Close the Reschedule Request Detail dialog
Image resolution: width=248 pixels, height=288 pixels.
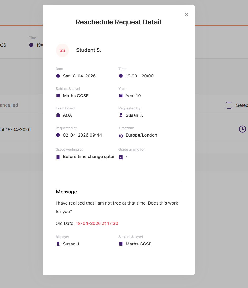coord(187,15)
